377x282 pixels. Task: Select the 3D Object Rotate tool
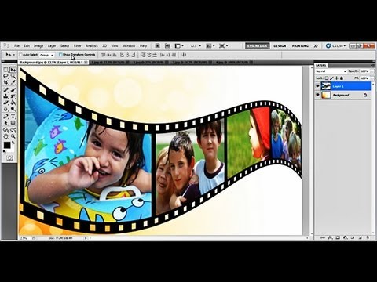pyautogui.click(x=5, y=130)
